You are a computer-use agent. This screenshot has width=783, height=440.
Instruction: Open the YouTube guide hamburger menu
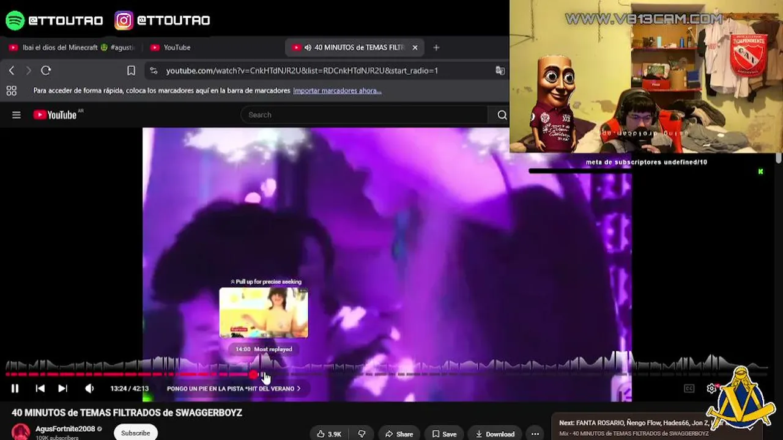coord(17,115)
